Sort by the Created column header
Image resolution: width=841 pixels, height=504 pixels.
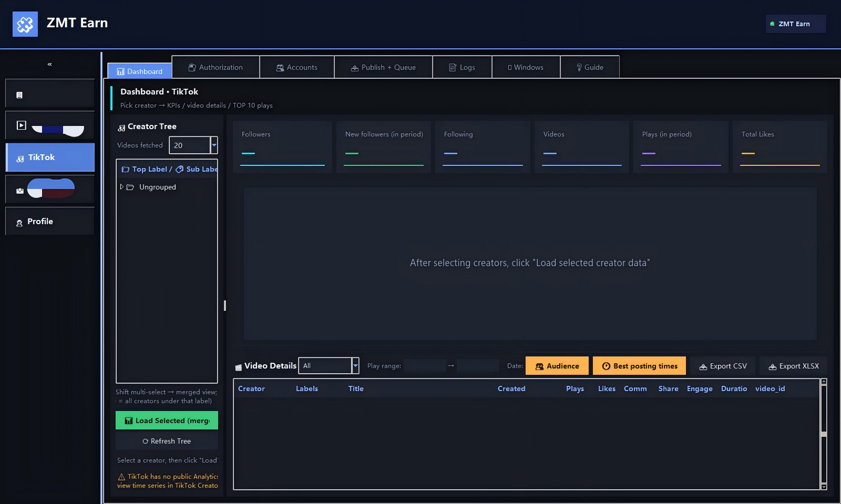[x=511, y=388]
